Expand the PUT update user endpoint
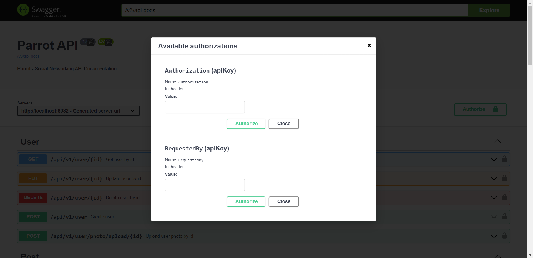Viewport: 533px width, 258px height. point(494,178)
